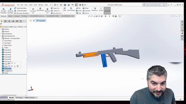Select the Fillet tool in ribbon

(x=65, y=9)
